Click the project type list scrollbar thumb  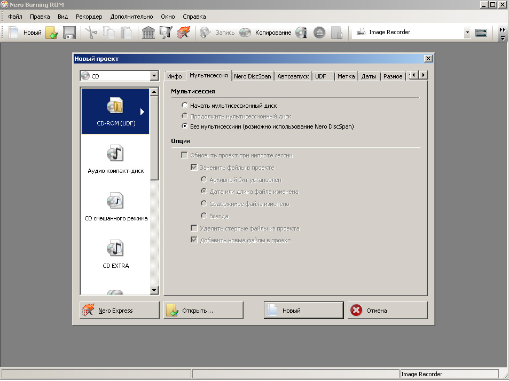154,138
